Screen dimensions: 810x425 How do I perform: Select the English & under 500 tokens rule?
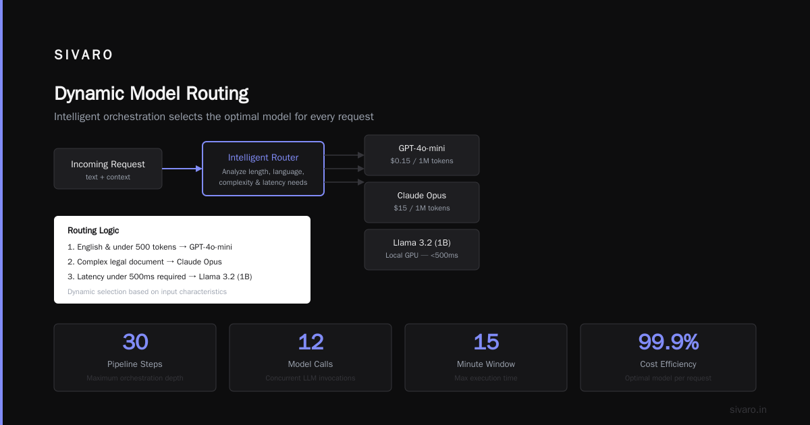tap(150, 247)
